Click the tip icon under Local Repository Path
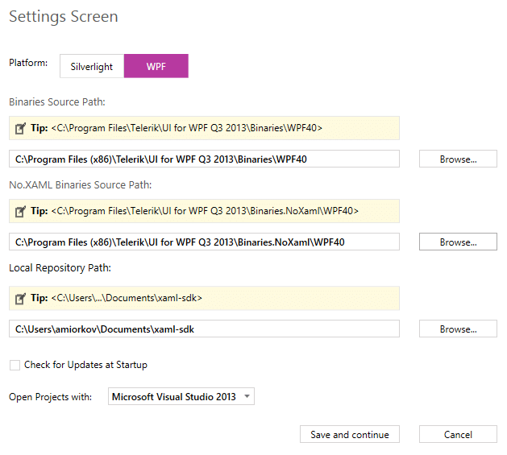 pyautogui.click(x=20, y=298)
